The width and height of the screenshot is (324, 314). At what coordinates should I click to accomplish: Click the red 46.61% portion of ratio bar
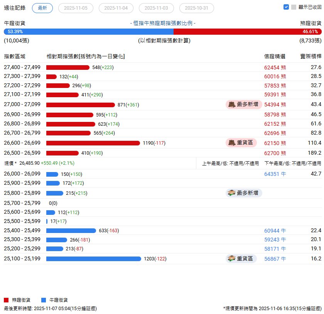pos(247,32)
